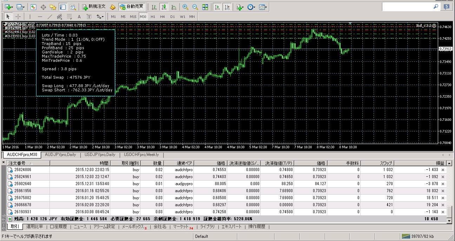Tile chart windows icon
The image size is (455, 241).
(x=205, y=7)
